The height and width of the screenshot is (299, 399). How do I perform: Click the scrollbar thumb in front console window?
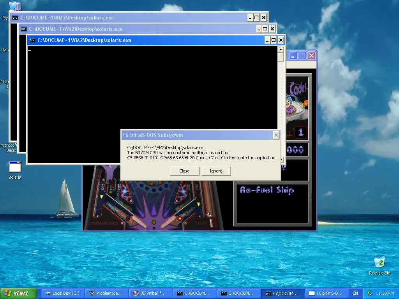281,57
